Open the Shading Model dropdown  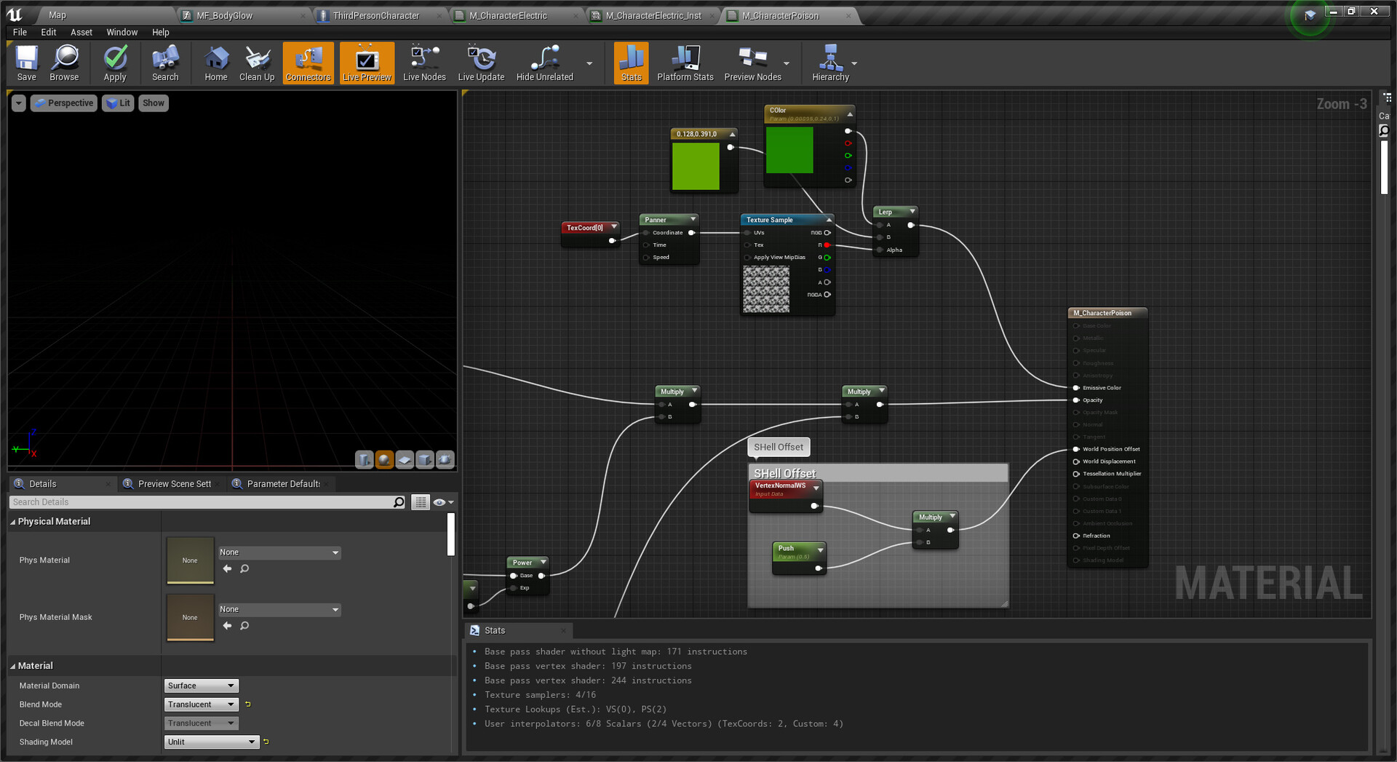click(211, 742)
